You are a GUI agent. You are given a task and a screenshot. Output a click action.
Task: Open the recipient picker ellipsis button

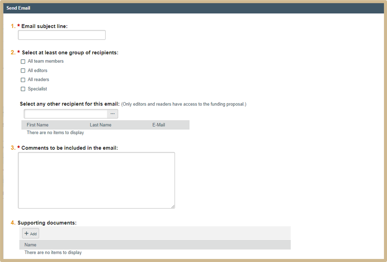click(x=112, y=114)
